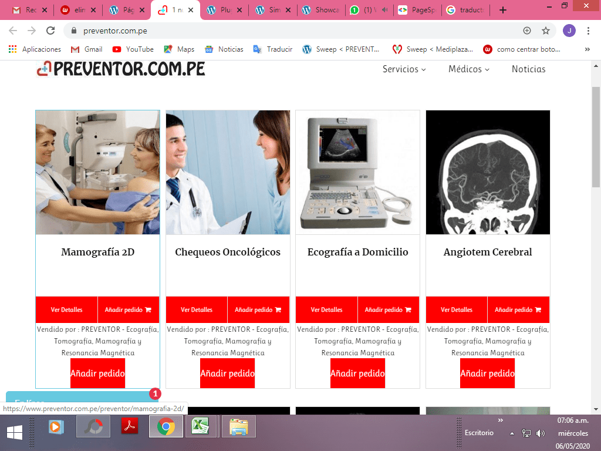Click the Chequeos Oncológicos title
This screenshot has height=451, width=601.
tap(228, 252)
